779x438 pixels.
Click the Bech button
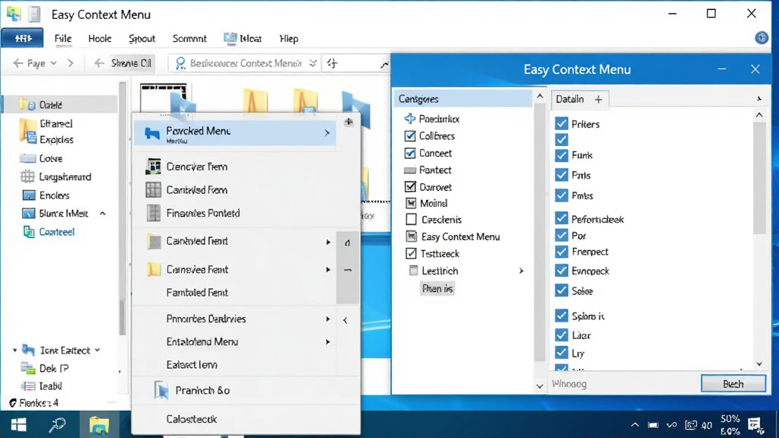(733, 384)
